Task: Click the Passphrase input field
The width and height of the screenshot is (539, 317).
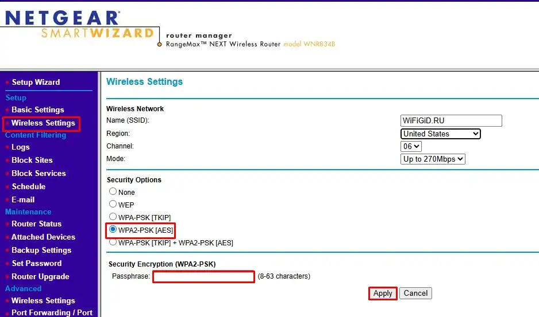Action: (x=203, y=277)
